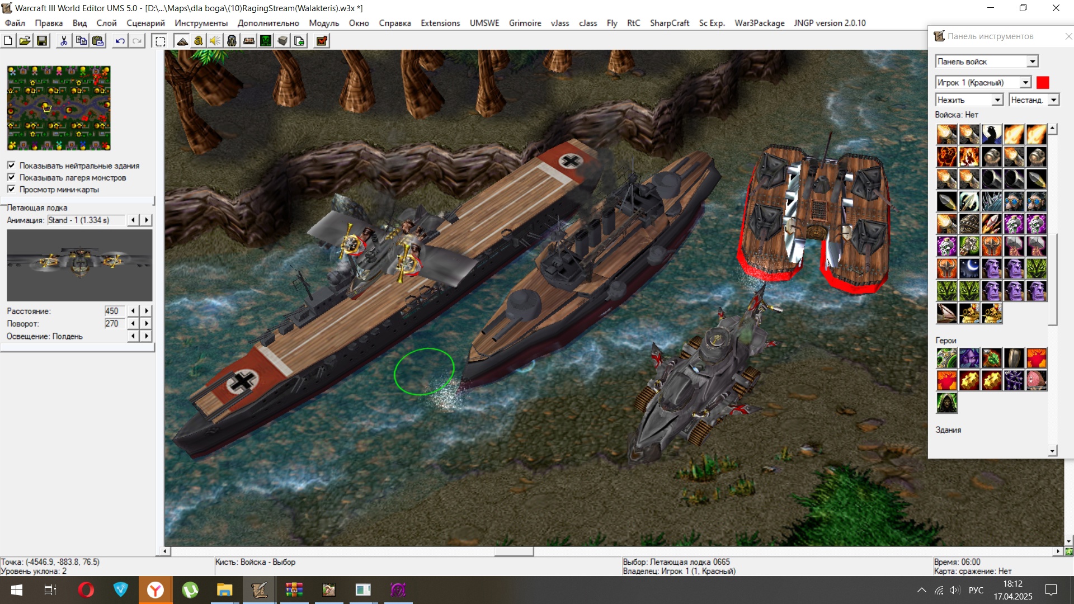Increase the Расстояние value with right arrow
This screenshot has height=604, width=1074.
tap(147, 311)
